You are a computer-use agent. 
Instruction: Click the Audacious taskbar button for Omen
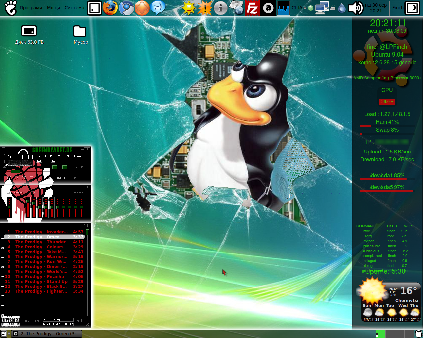(47, 334)
